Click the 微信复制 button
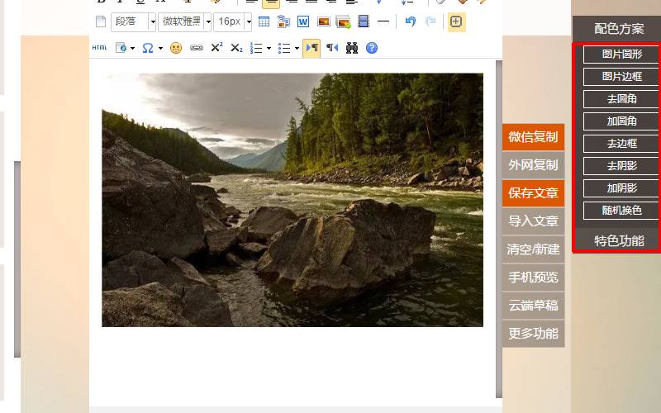 pos(533,137)
